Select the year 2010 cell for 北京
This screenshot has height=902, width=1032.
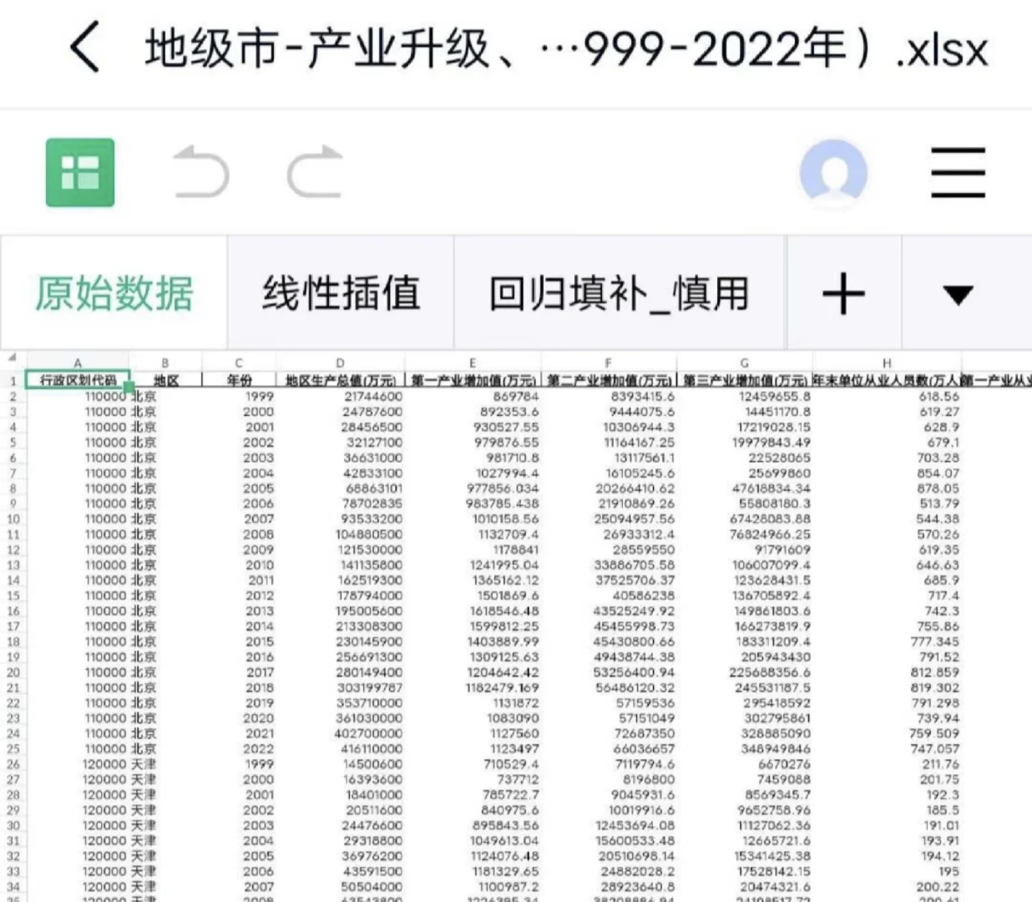(x=239, y=565)
